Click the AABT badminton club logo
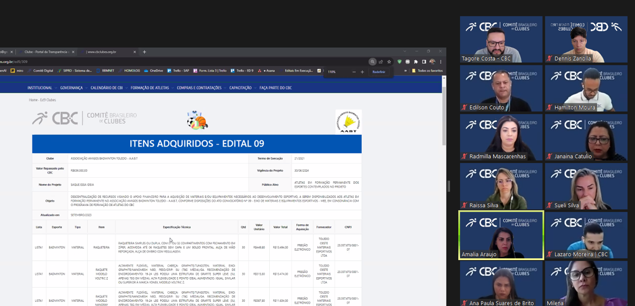 coord(348,121)
